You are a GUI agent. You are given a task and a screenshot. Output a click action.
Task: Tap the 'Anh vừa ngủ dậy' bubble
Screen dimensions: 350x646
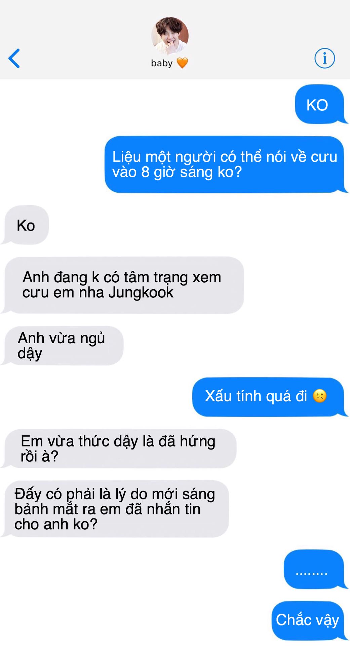[63, 346]
